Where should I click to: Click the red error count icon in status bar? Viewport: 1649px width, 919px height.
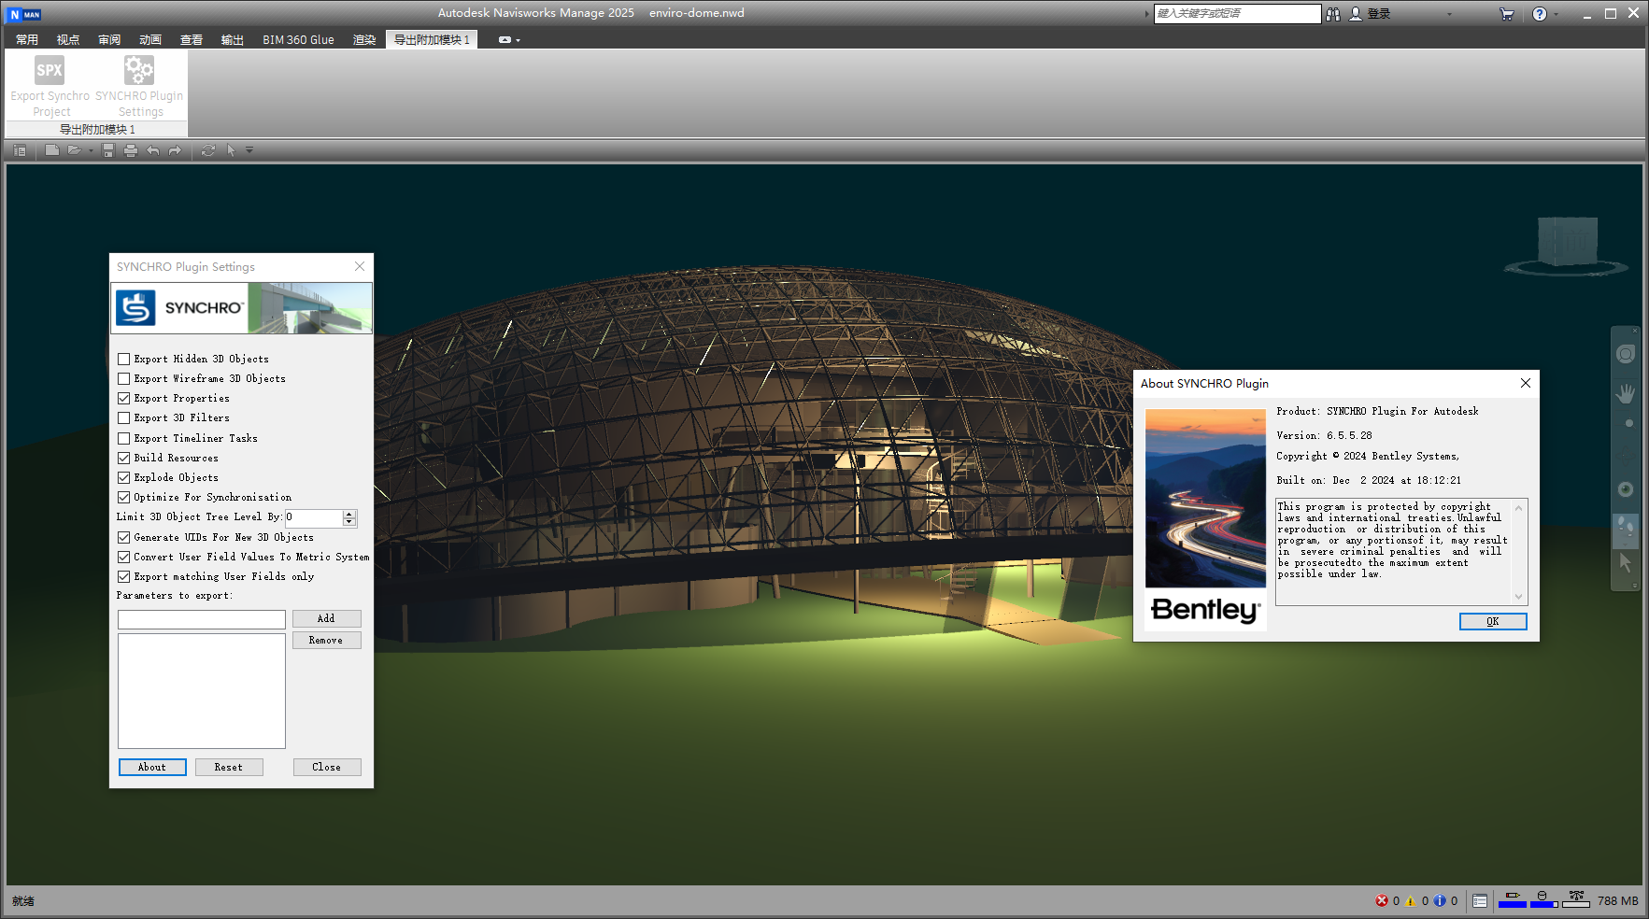coord(1382,901)
